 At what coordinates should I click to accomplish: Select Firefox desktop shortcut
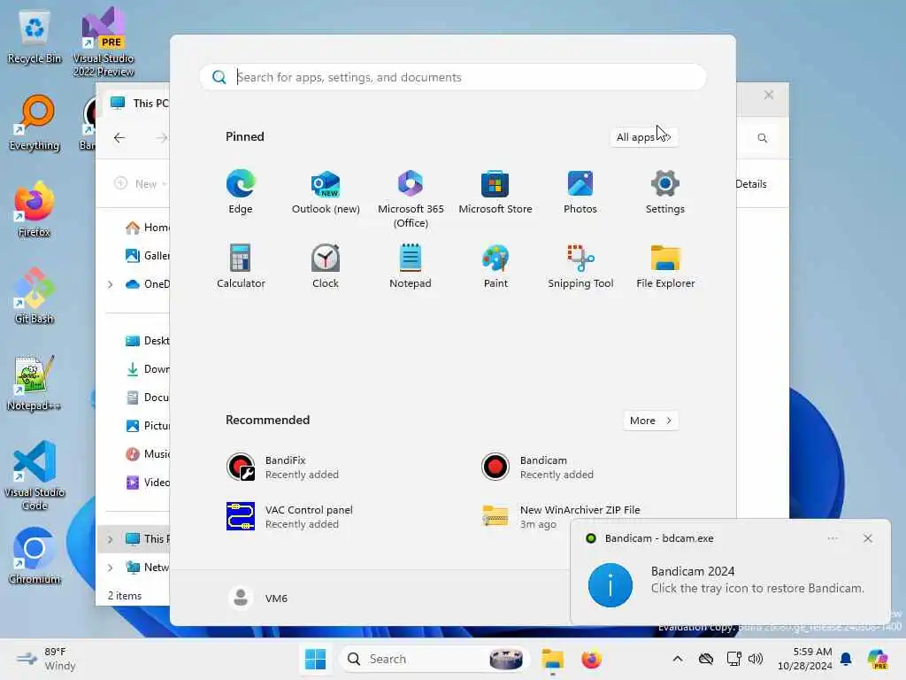point(35,209)
